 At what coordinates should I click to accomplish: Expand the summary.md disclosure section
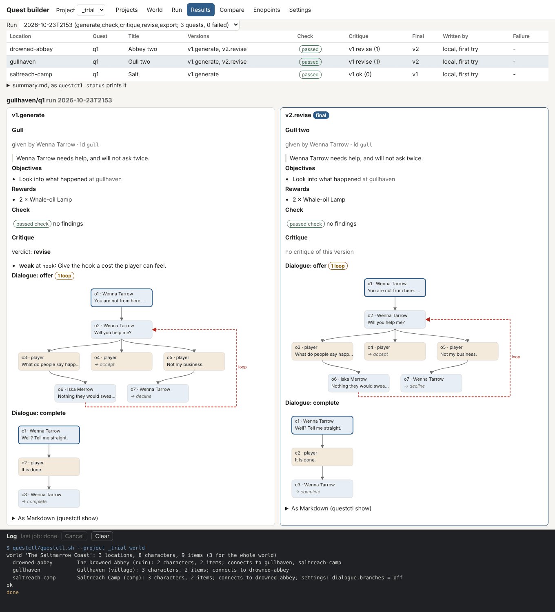[67, 86]
